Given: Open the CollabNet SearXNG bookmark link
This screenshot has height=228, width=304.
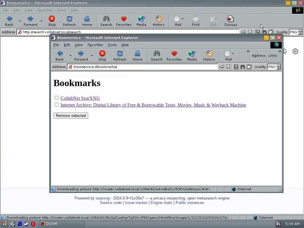Looking at the screenshot, I should pos(80,98).
